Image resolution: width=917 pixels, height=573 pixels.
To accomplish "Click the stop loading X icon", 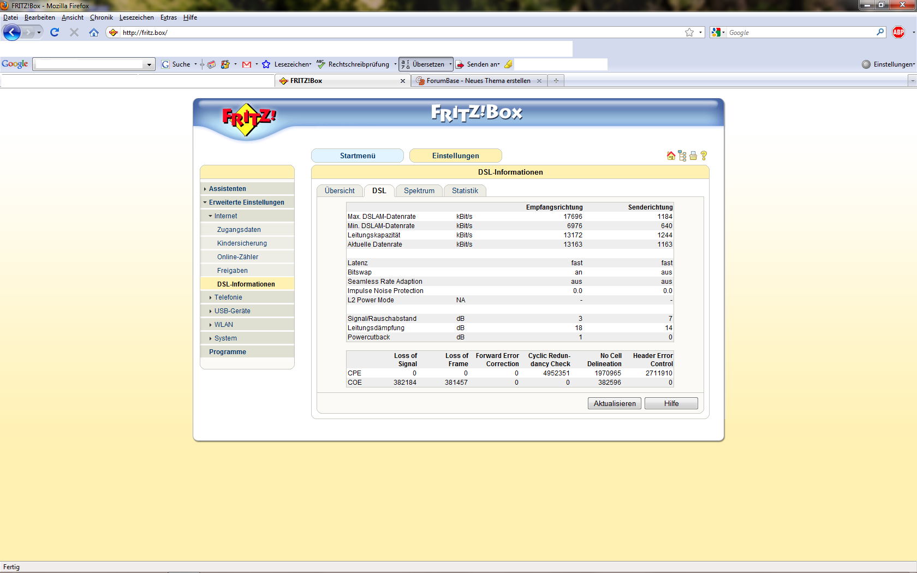I will pyautogui.click(x=74, y=32).
